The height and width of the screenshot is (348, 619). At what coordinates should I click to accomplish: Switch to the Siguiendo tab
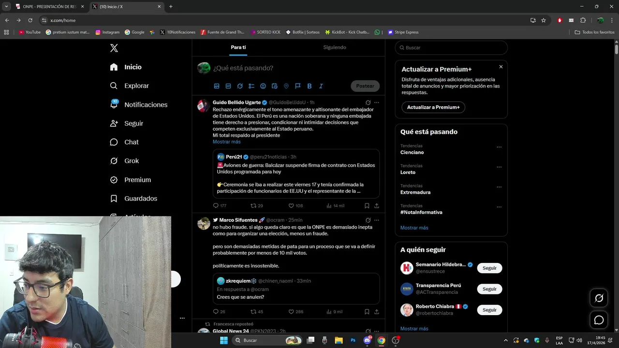tap(335, 47)
